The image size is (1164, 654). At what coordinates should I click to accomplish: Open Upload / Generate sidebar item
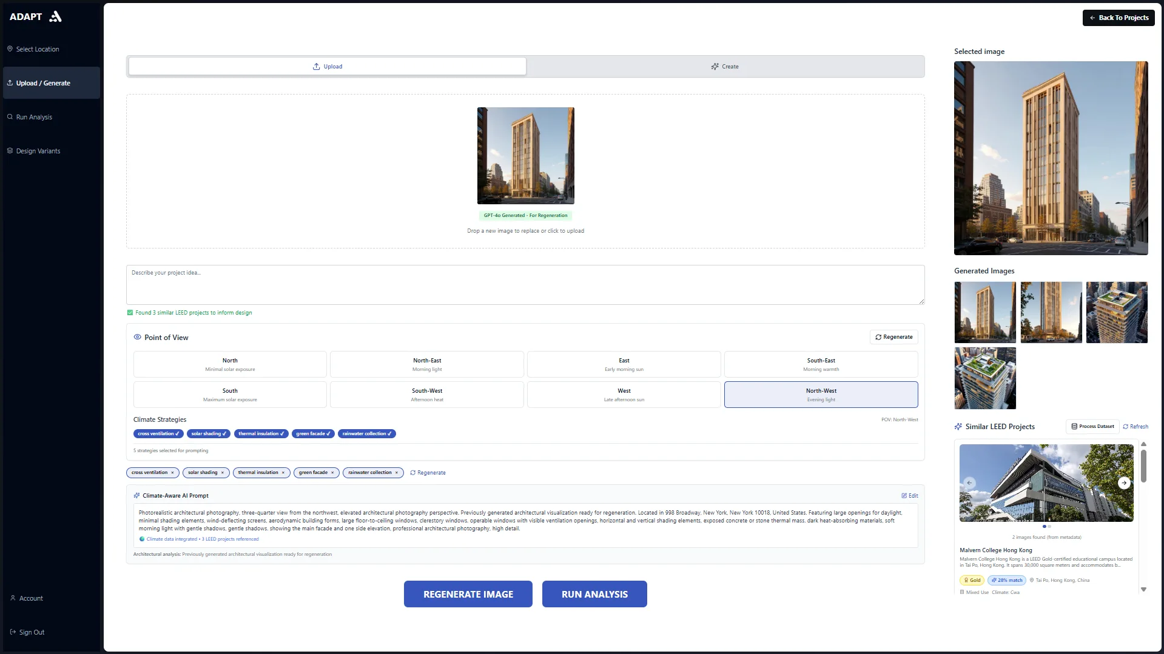51,83
